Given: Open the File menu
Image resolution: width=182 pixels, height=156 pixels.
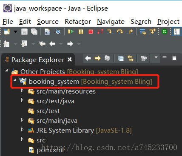Looking at the screenshot, I should (8, 22).
